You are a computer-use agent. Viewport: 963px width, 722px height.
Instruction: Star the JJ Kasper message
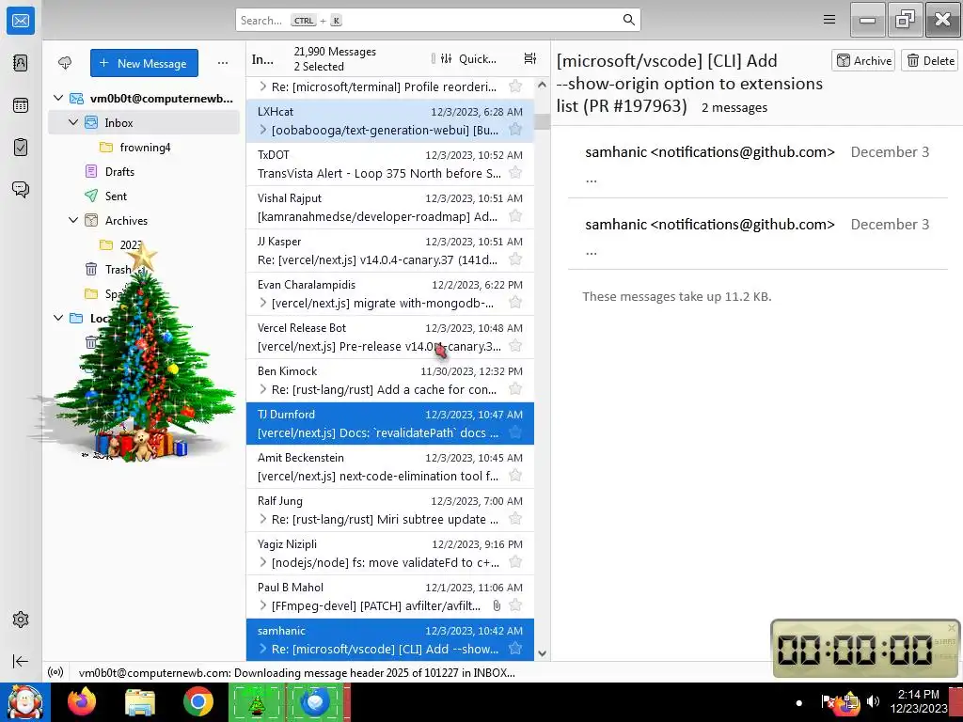click(x=516, y=259)
